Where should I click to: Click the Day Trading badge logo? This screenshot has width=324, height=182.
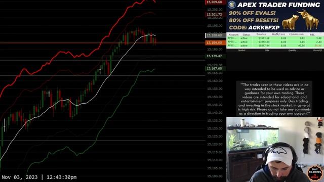pyautogui.click(x=315, y=173)
